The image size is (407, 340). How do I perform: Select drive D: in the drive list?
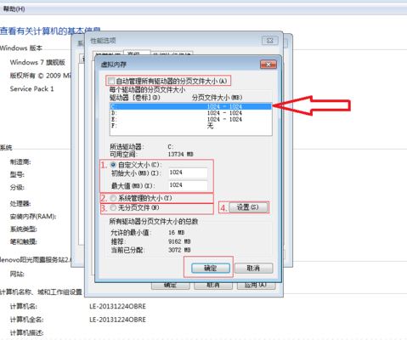pos(190,113)
